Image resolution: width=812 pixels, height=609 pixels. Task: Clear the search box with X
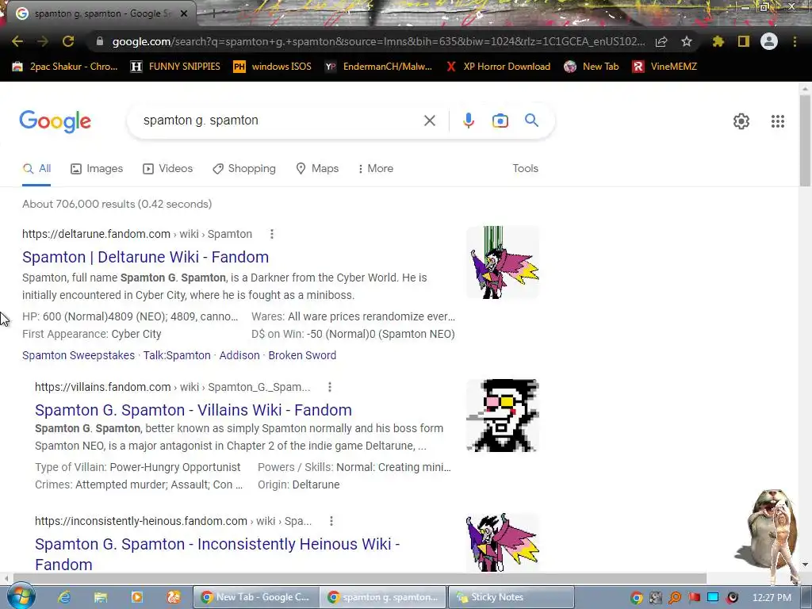click(x=429, y=121)
